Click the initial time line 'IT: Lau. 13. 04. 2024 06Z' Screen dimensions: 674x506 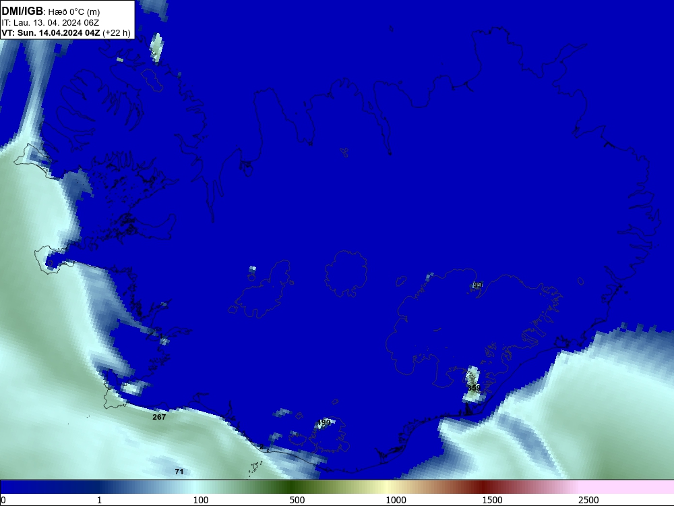point(51,23)
